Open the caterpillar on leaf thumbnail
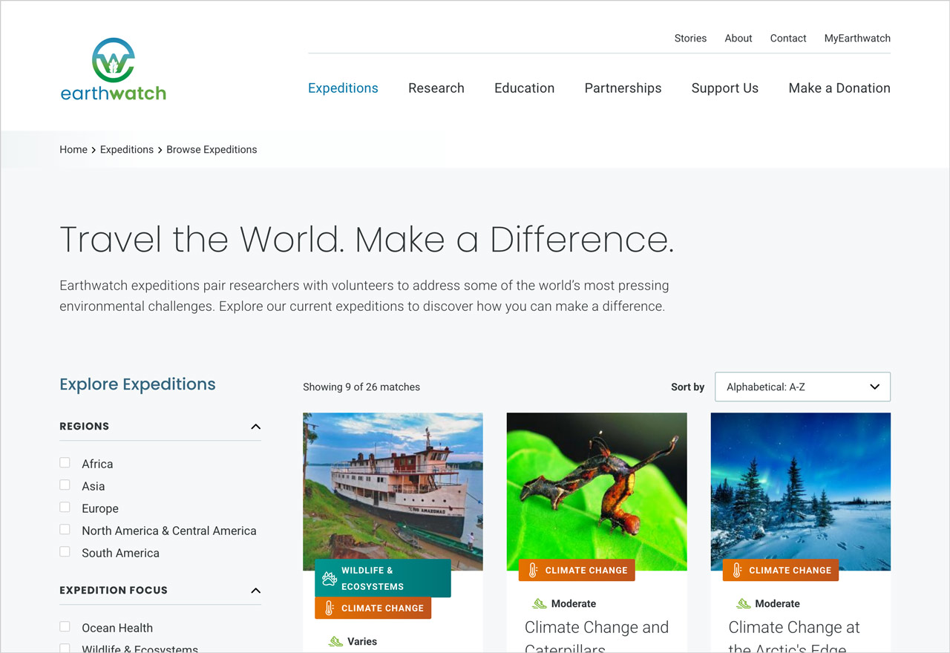Image resolution: width=950 pixels, height=653 pixels. pos(597,491)
